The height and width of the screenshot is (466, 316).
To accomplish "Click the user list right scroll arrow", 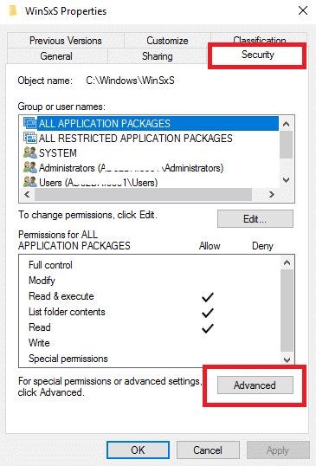I will [272, 194].
